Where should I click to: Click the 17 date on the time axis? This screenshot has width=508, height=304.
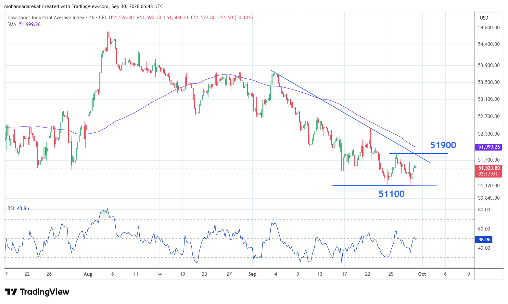click(344, 274)
